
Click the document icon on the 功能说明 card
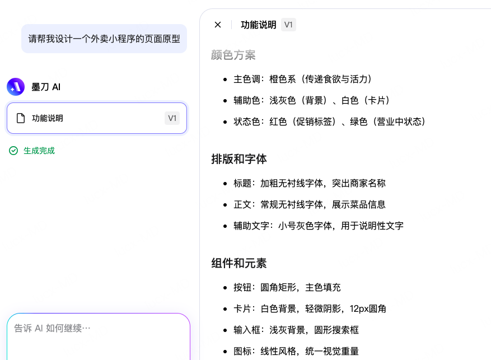[x=21, y=118]
